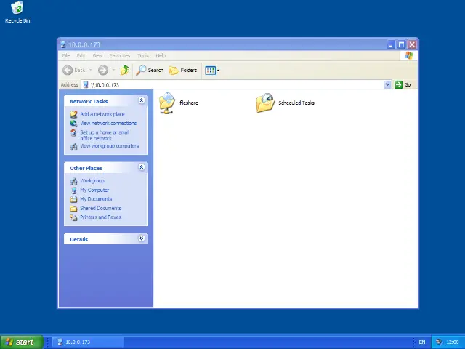Open Forward button history dropdown

[x=113, y=71]
